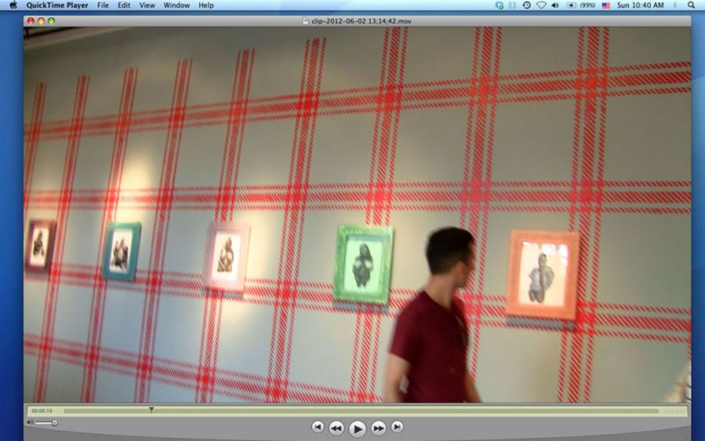Open the Help menu
Viewport: 705px width, 441px height.
[205, 5]
